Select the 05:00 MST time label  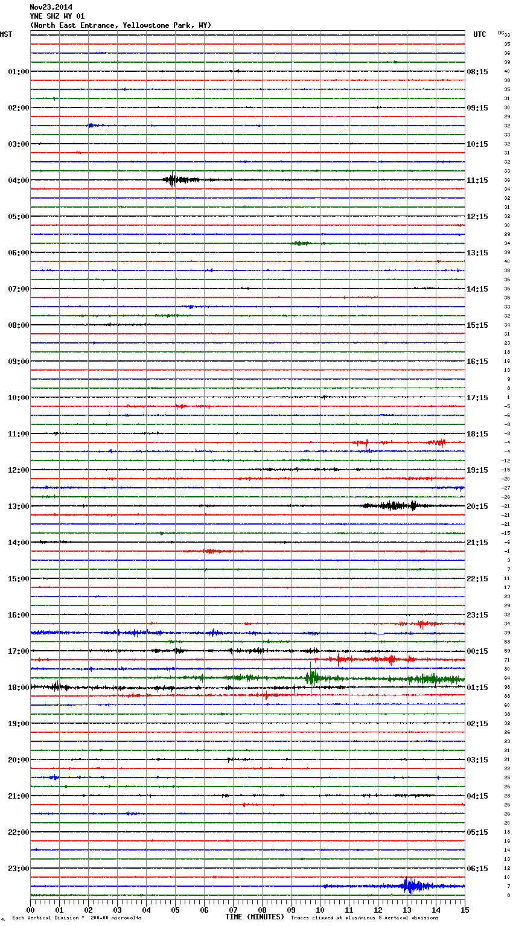pyautogui.click(x=18, y=217)
